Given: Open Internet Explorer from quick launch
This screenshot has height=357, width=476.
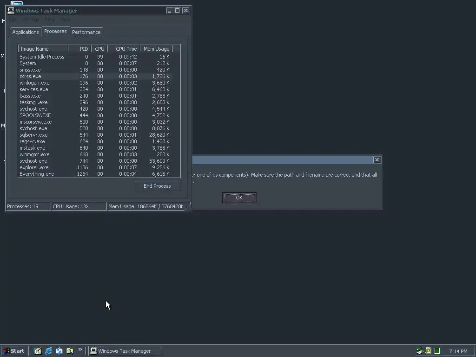Looking at the screenshot, I should click(48, 351).
